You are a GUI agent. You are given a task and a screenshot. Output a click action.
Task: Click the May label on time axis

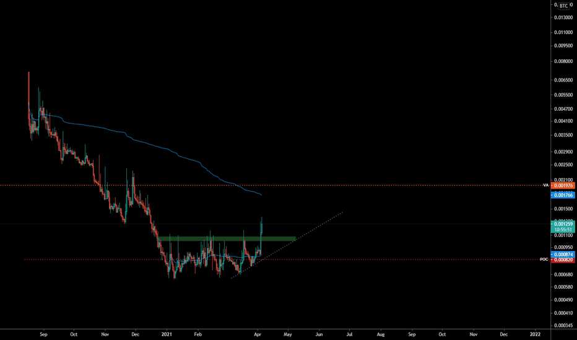[288, 334]
